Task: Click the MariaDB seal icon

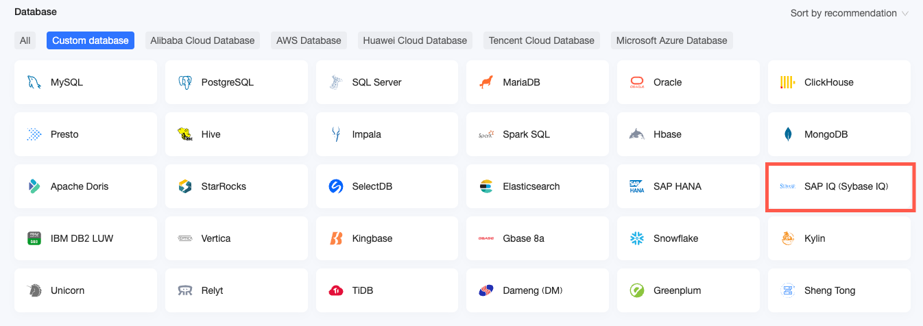Action: (486, 82)
